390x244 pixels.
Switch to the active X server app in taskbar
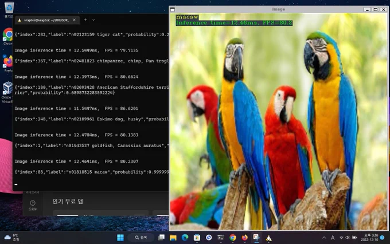pyautogui.click(x=256, y=238)
